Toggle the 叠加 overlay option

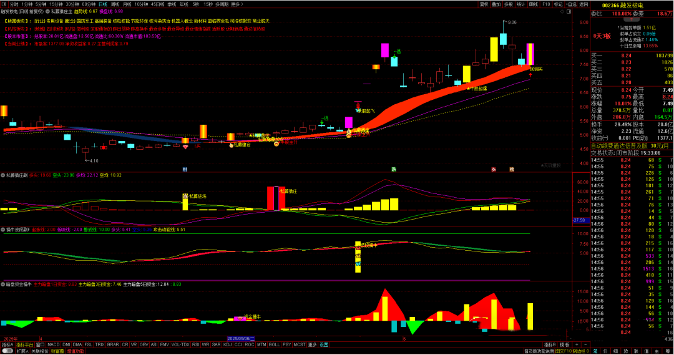[496, 4]
